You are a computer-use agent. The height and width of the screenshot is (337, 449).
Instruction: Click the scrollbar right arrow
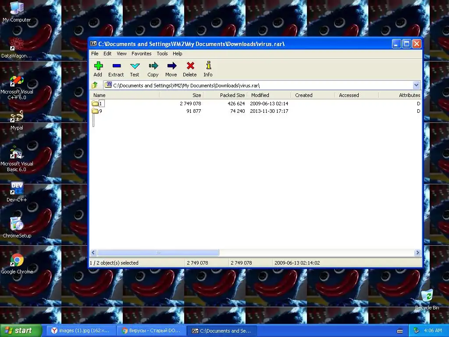[x=417, y=252]
